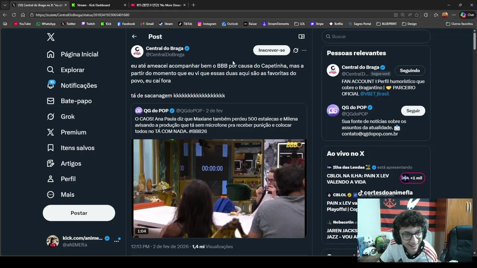Open browser Chat button

(x=467, y=15)
